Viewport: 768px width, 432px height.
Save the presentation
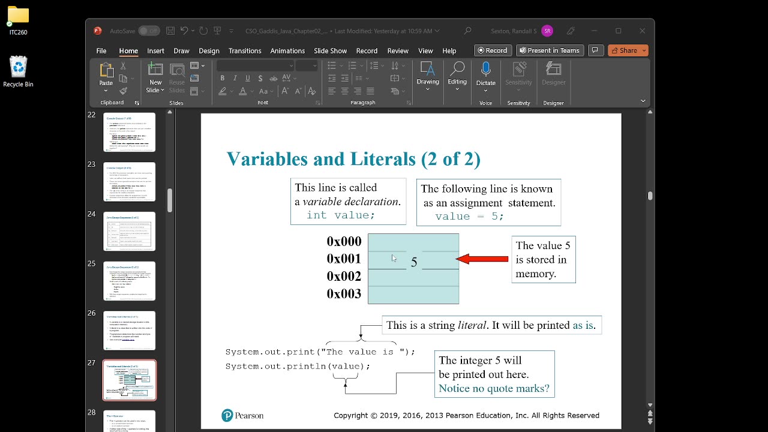[170, 31]
